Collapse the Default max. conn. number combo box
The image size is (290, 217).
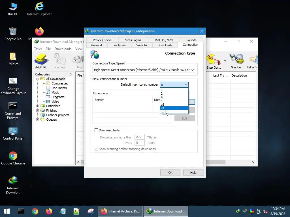coord(186,85)
